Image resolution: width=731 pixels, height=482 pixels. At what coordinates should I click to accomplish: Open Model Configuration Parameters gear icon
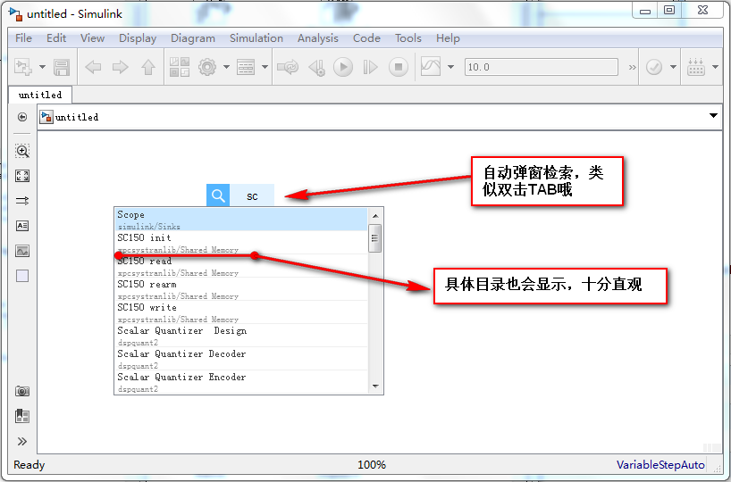[x=207, y=67]
